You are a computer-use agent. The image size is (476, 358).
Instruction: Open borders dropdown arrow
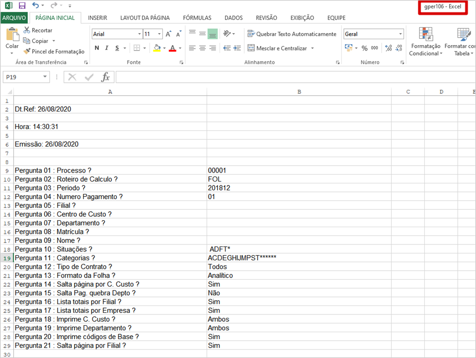coord(145,48)
